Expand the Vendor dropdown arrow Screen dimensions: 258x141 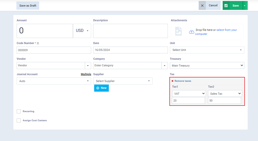(x=88, y=66)
